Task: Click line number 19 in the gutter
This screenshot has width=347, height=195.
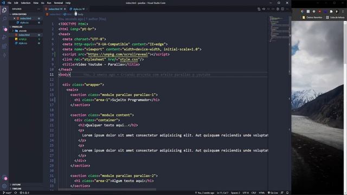Action: click(52, 115)
